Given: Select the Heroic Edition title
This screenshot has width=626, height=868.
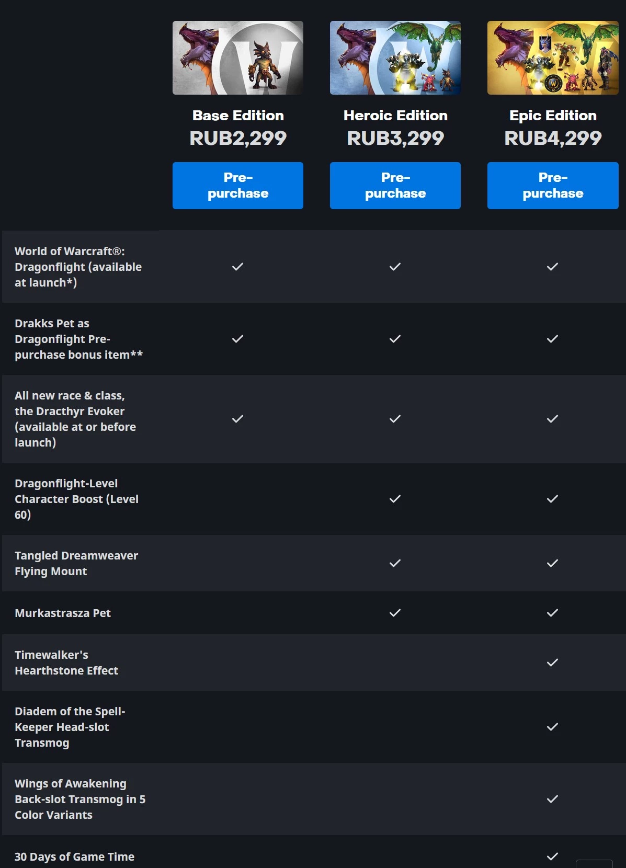Looking at the screenshot, I should point(395,116).
